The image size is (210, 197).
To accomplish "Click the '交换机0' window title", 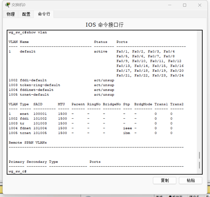I will pyautogui.click(x=18, y=5).
